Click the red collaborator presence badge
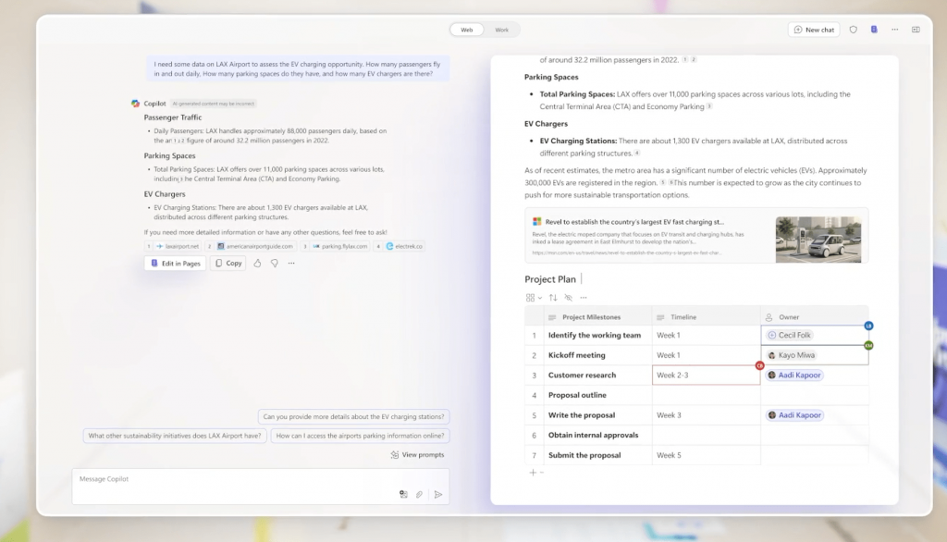Image resolution: width=947 pixels, height=542 pixels. pos(760,365)
